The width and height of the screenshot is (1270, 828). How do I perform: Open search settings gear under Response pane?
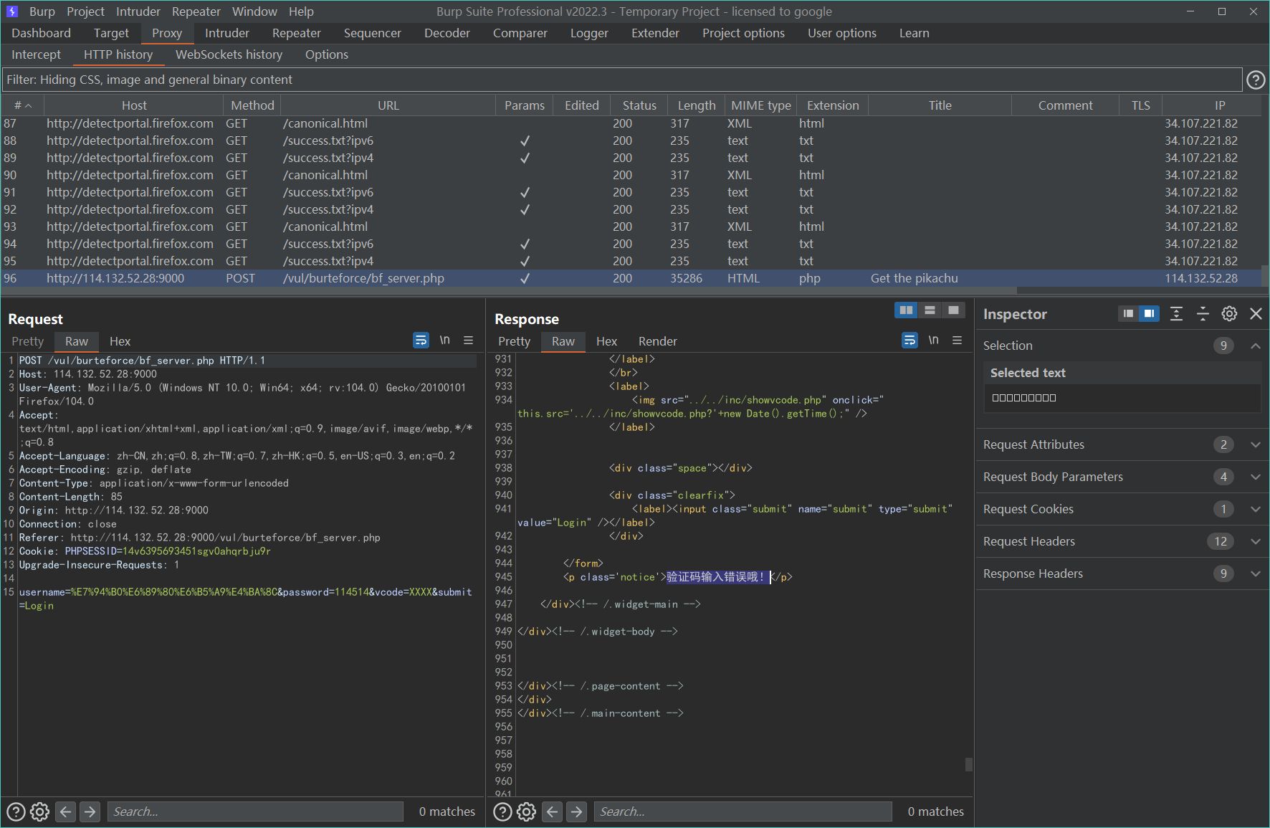[x=527, y=812]
